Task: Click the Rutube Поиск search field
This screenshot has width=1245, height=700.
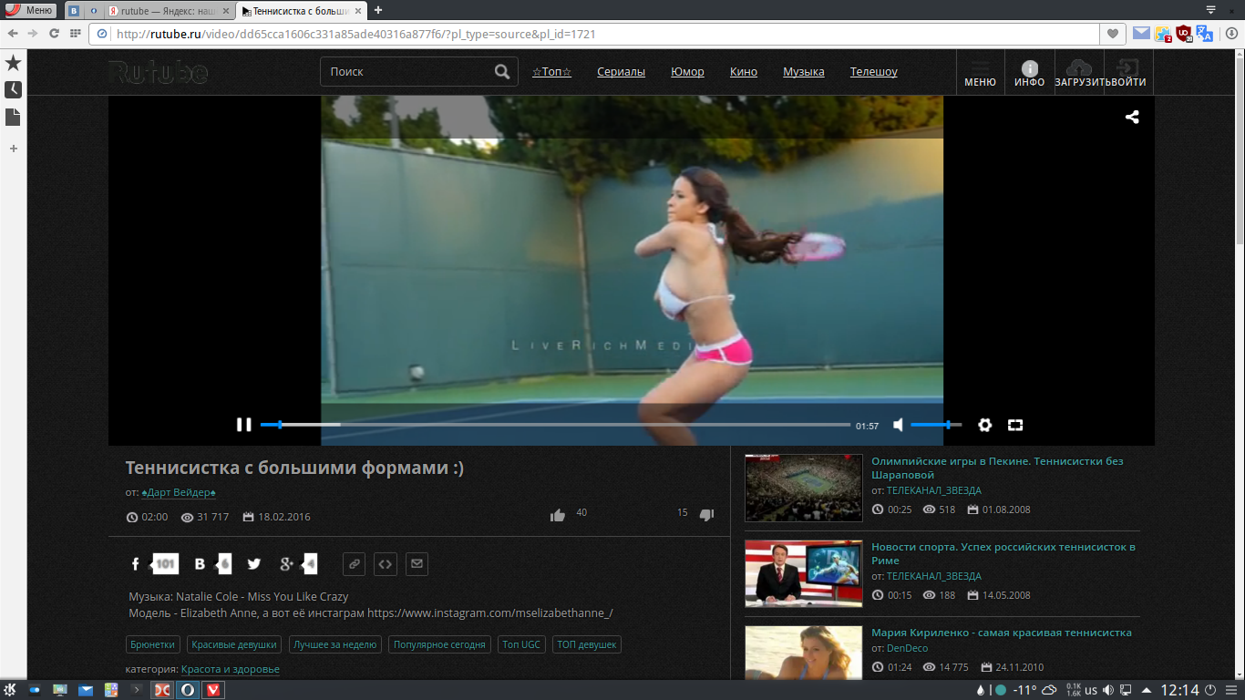Action: click(x=408, y=72)
